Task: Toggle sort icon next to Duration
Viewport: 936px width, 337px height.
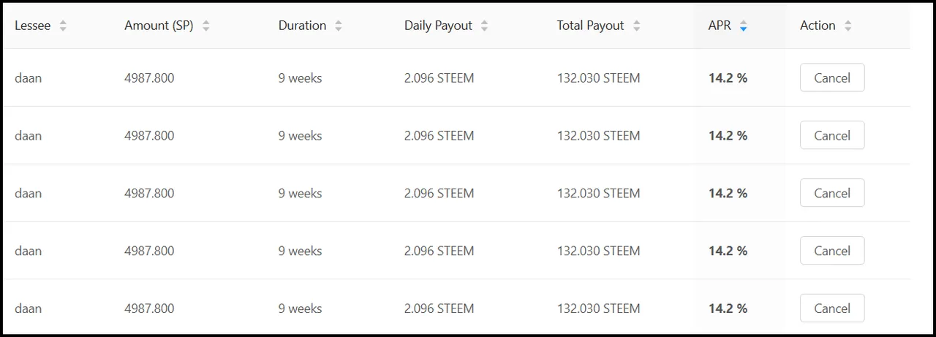Action: (x=339, y=26)
